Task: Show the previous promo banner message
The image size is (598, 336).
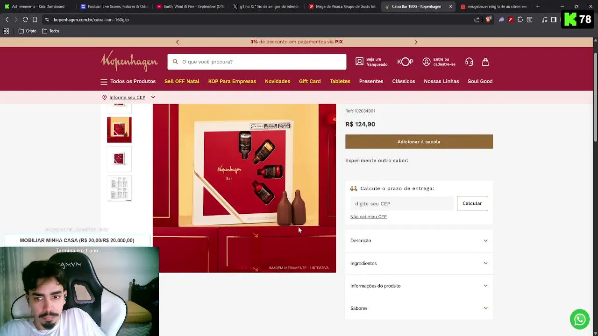Action: click(178, 42)
